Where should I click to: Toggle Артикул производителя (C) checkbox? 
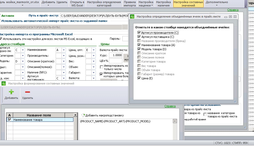pyautogui.click(x=139, y=32)
